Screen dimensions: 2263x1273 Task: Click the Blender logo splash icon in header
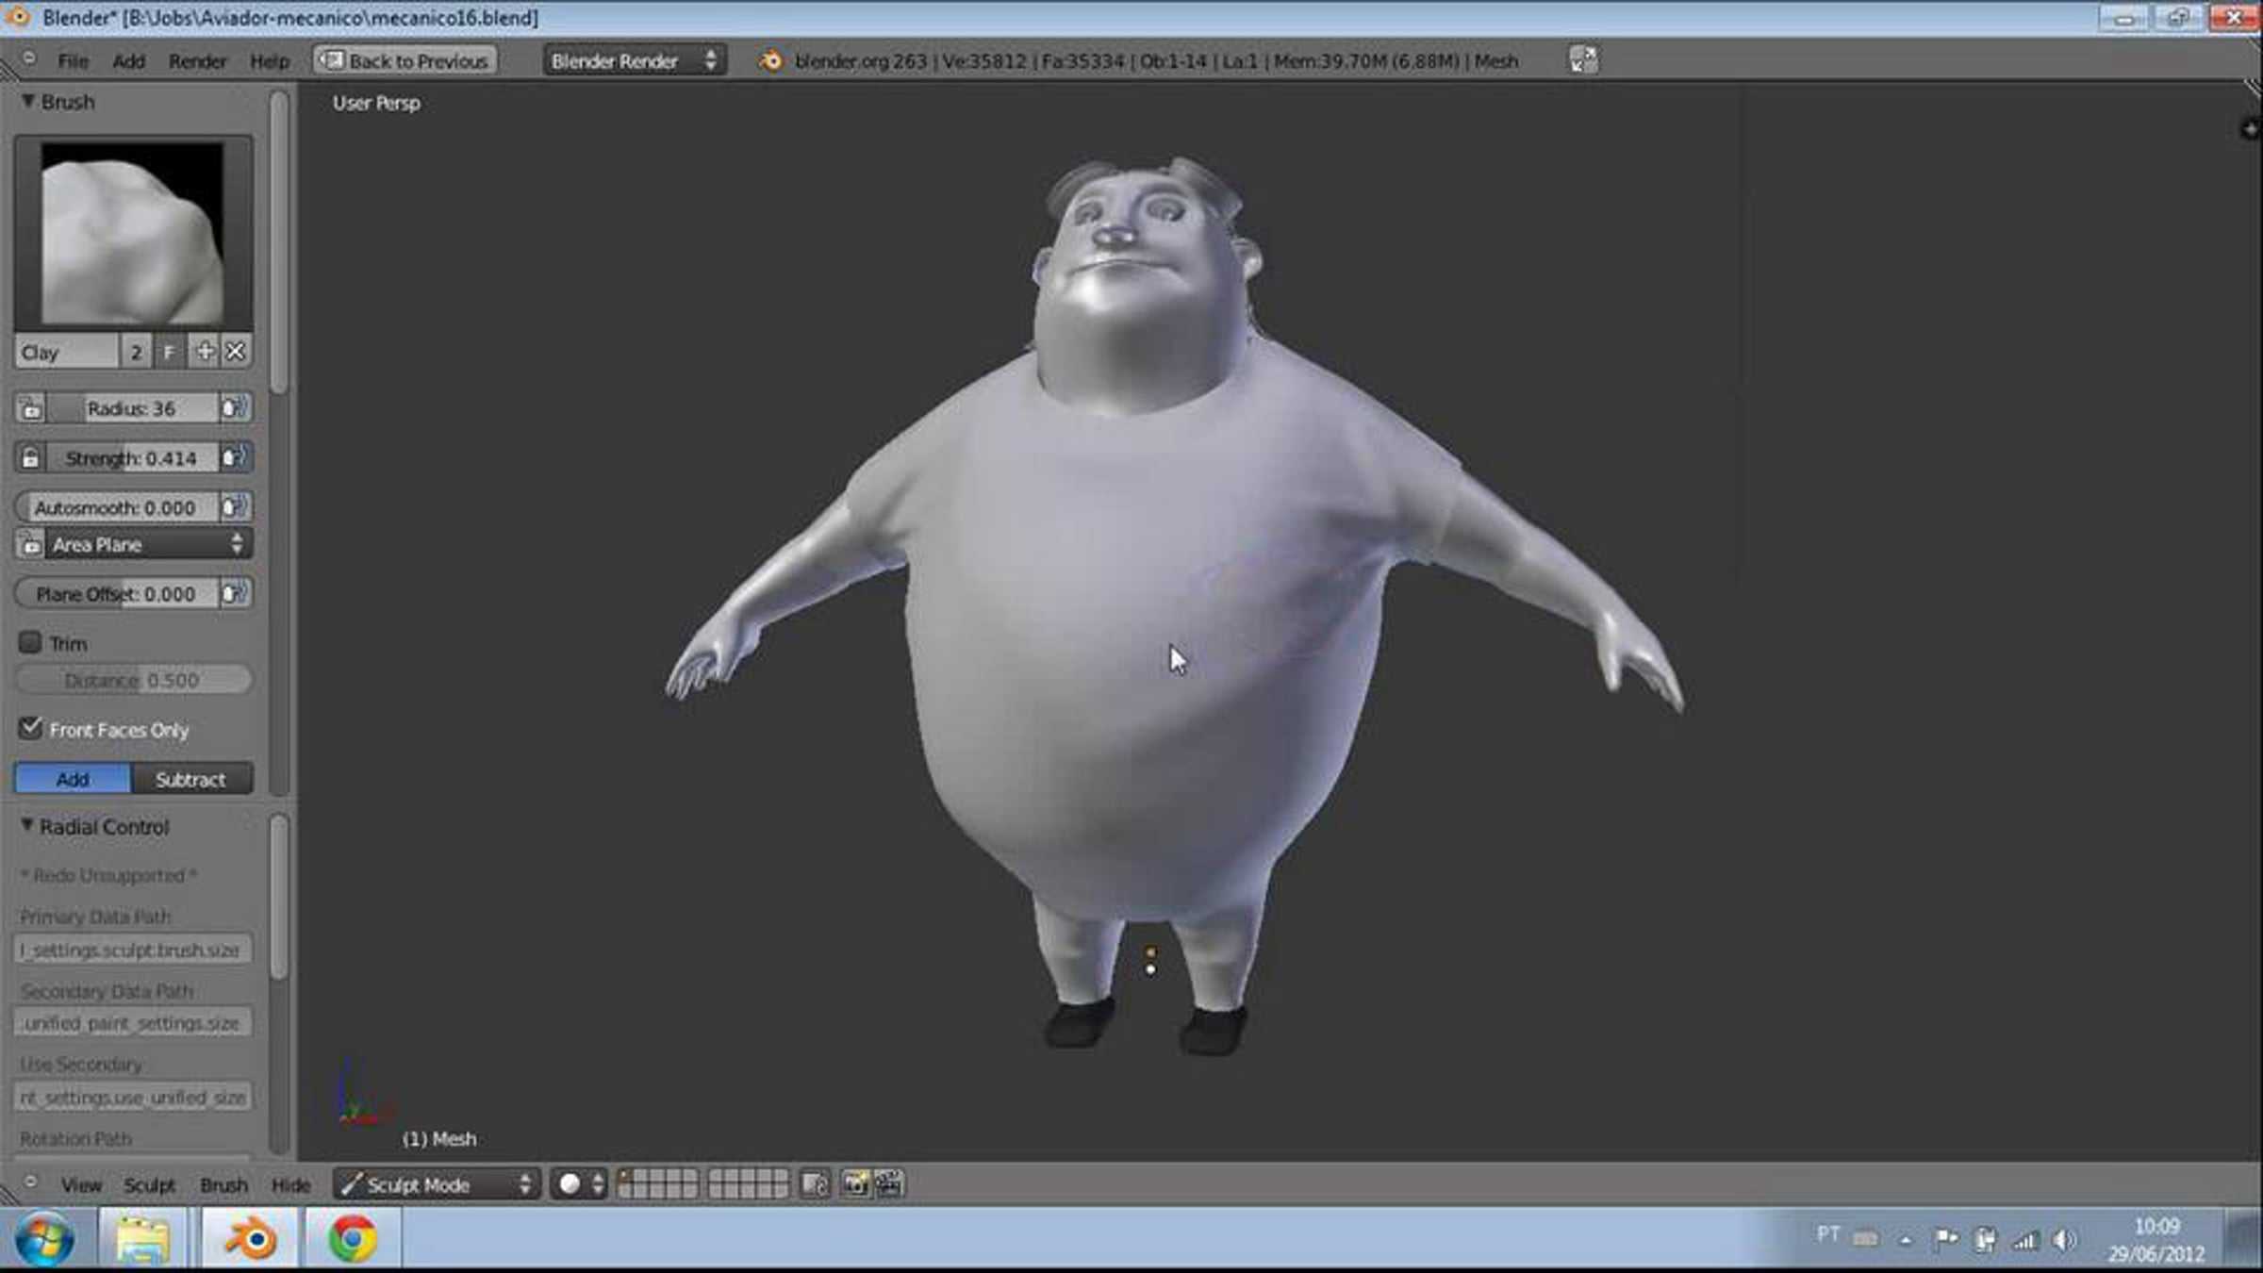click(x=771, y=61)
